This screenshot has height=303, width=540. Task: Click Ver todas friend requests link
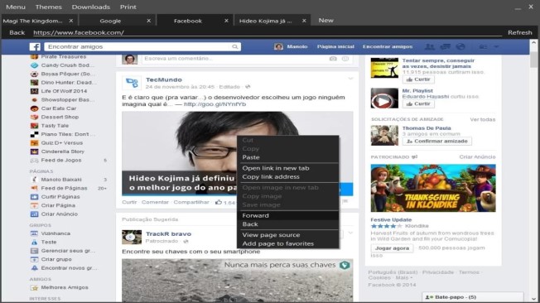coord(483,119)
